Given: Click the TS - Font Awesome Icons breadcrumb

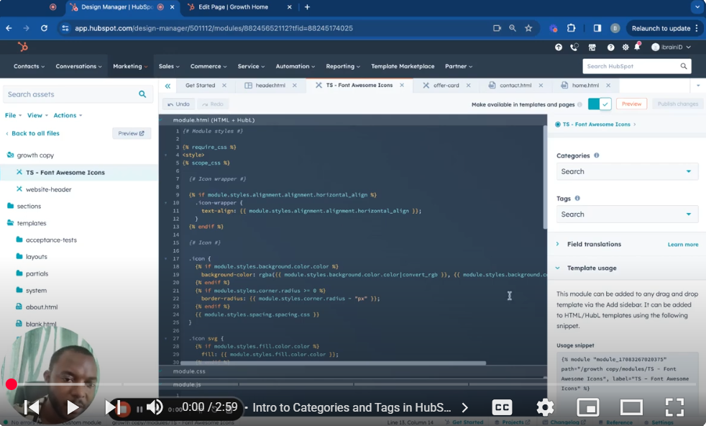Looking at the screenshot, I should pyautogui.click(x=596, y=124).
